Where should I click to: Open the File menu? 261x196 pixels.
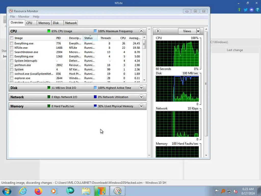12,17
